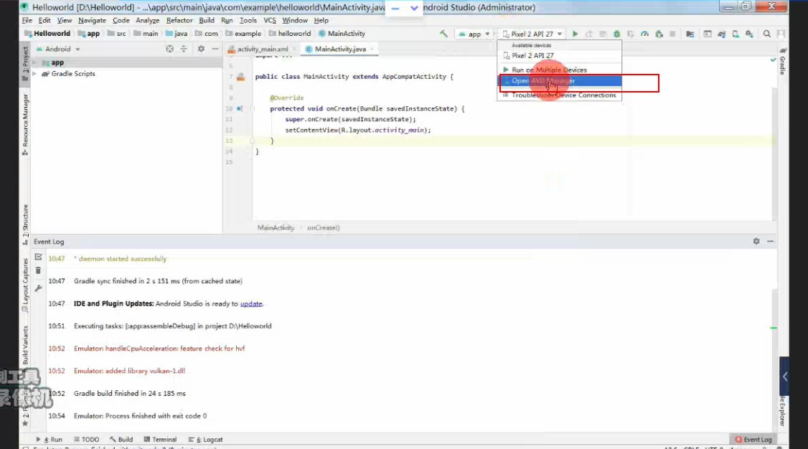This screenshot has width=808, height=449.
Task: Toggle the Layout Captures side tab
Action: click(x=25, y=285)
